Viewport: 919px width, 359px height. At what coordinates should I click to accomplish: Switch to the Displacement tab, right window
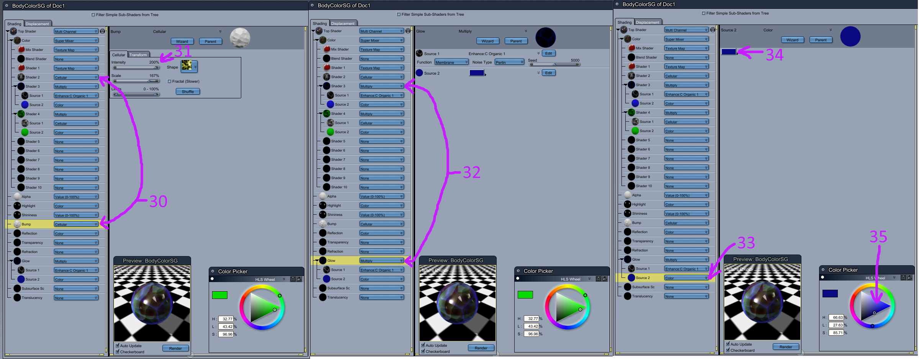[648, 22]
